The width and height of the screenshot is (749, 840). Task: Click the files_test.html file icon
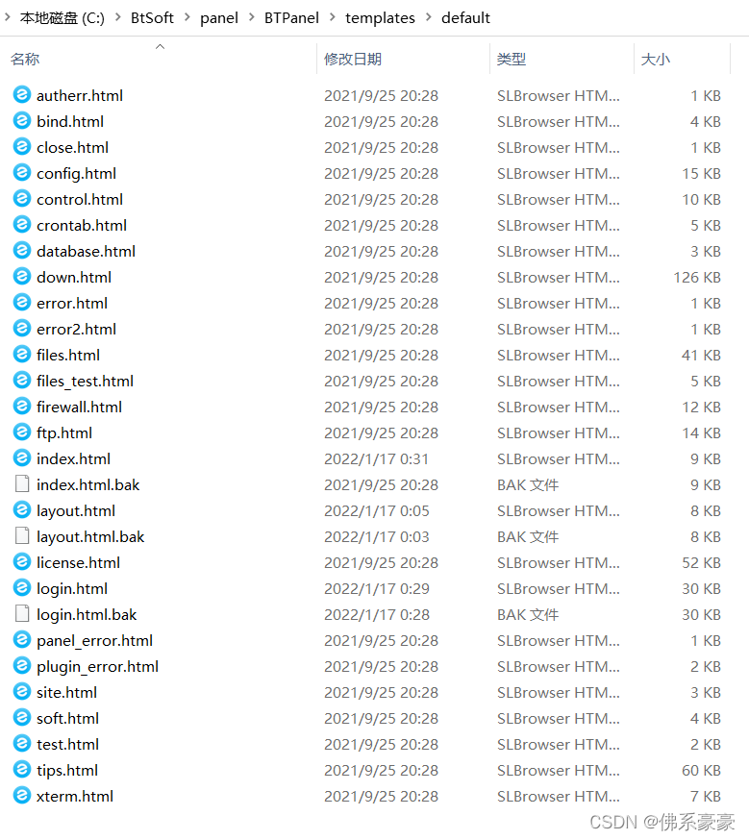pos(22,381)
